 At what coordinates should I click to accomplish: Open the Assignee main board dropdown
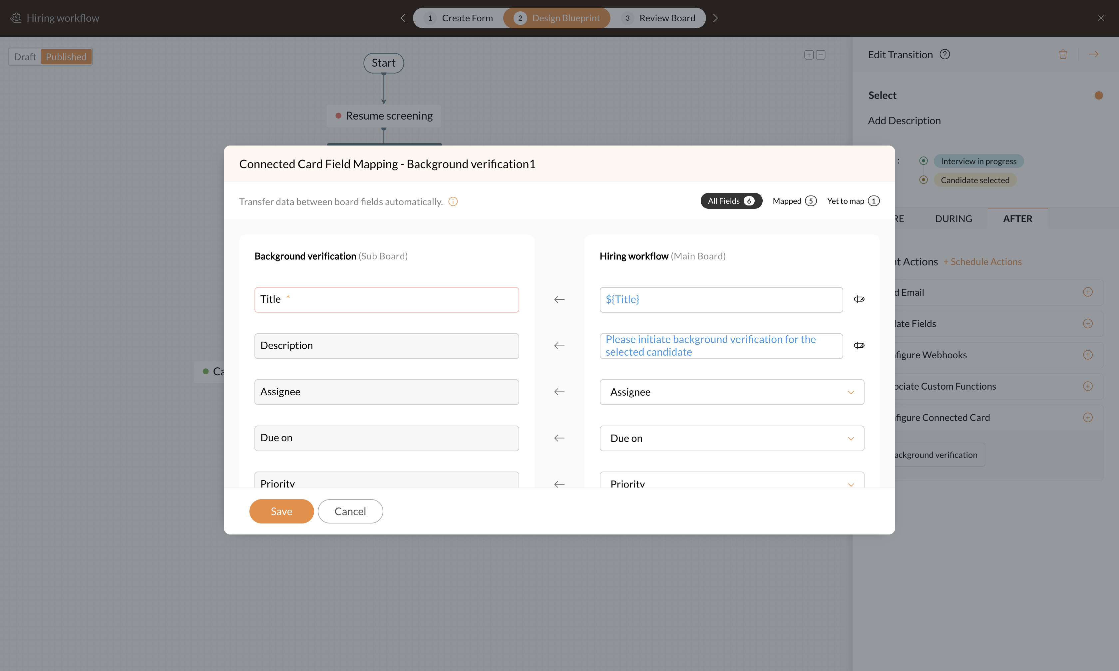point(731,392)
